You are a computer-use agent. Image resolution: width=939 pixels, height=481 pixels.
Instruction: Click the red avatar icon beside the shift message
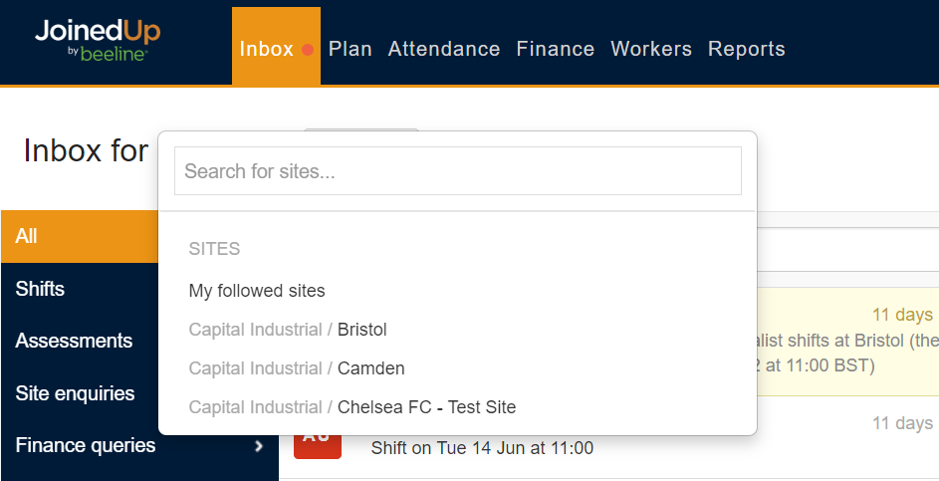pos(317,445)
